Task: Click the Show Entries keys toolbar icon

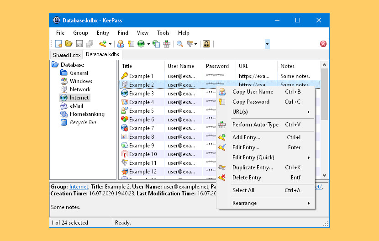Action: point(190,44)
